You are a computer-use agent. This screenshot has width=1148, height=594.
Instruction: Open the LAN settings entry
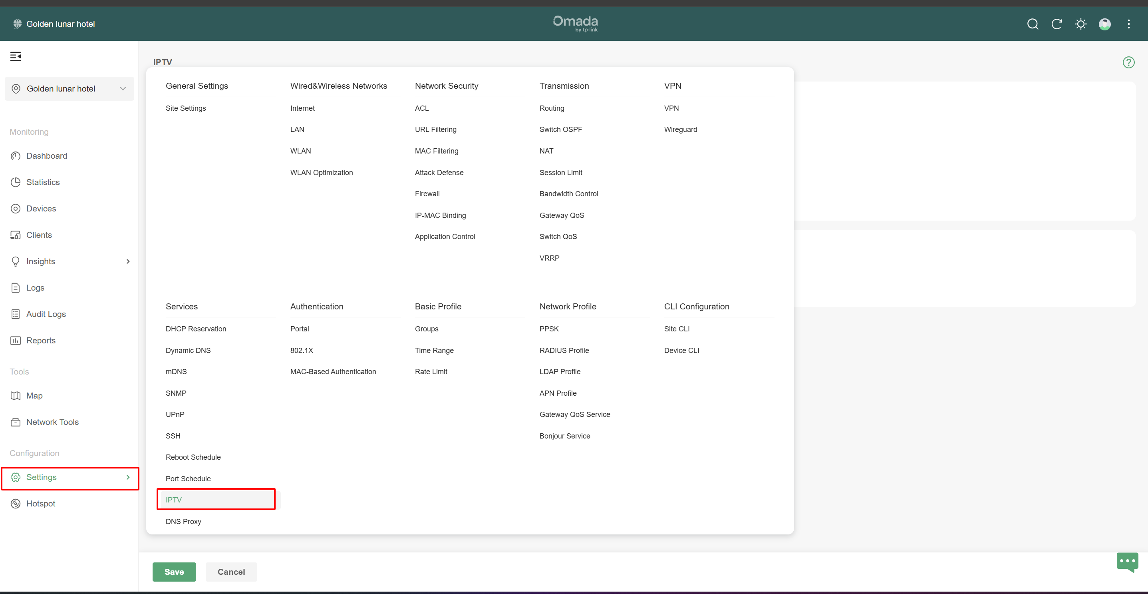tap(297, 130)
